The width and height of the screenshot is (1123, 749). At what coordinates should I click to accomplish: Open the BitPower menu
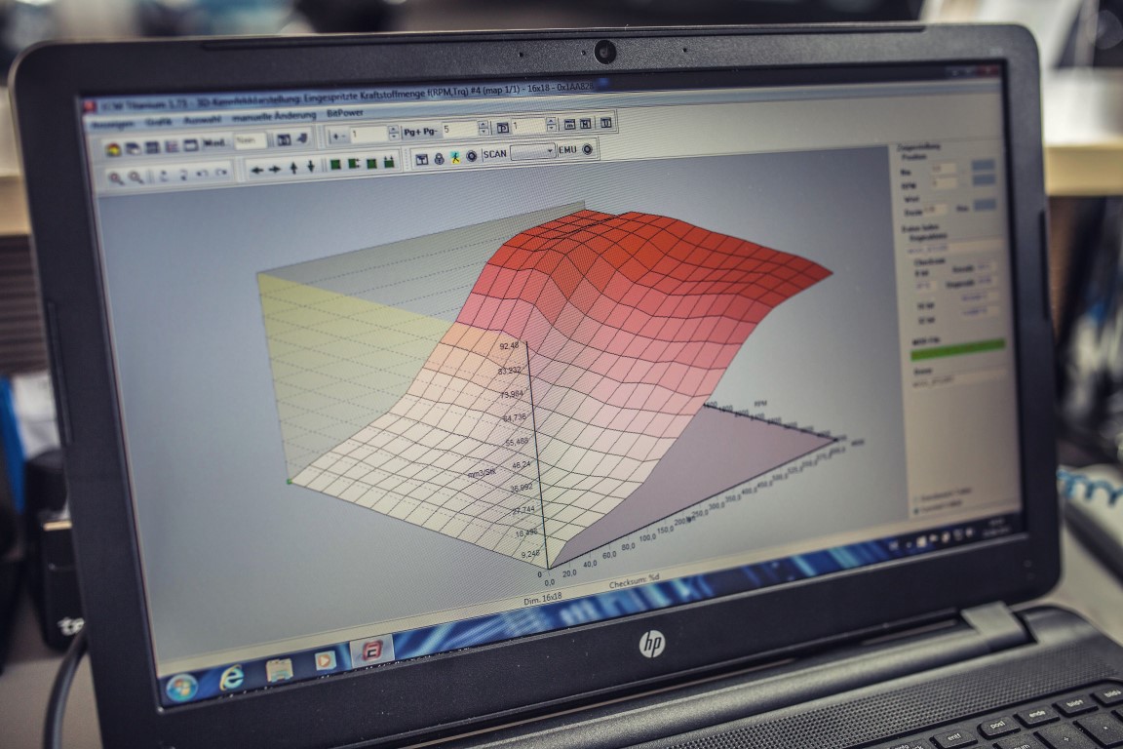344,113
